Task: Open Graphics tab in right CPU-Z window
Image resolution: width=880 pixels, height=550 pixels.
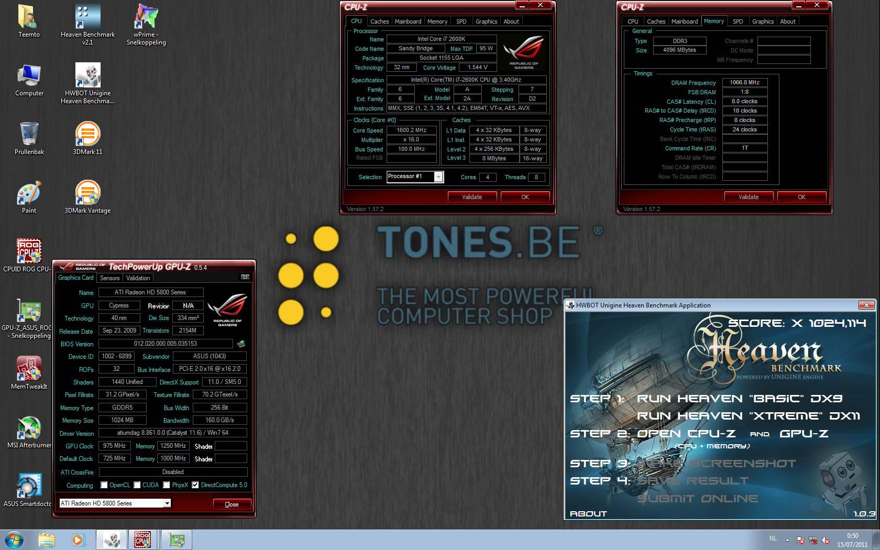Action: pyautogui.click(x=763, y=21)
